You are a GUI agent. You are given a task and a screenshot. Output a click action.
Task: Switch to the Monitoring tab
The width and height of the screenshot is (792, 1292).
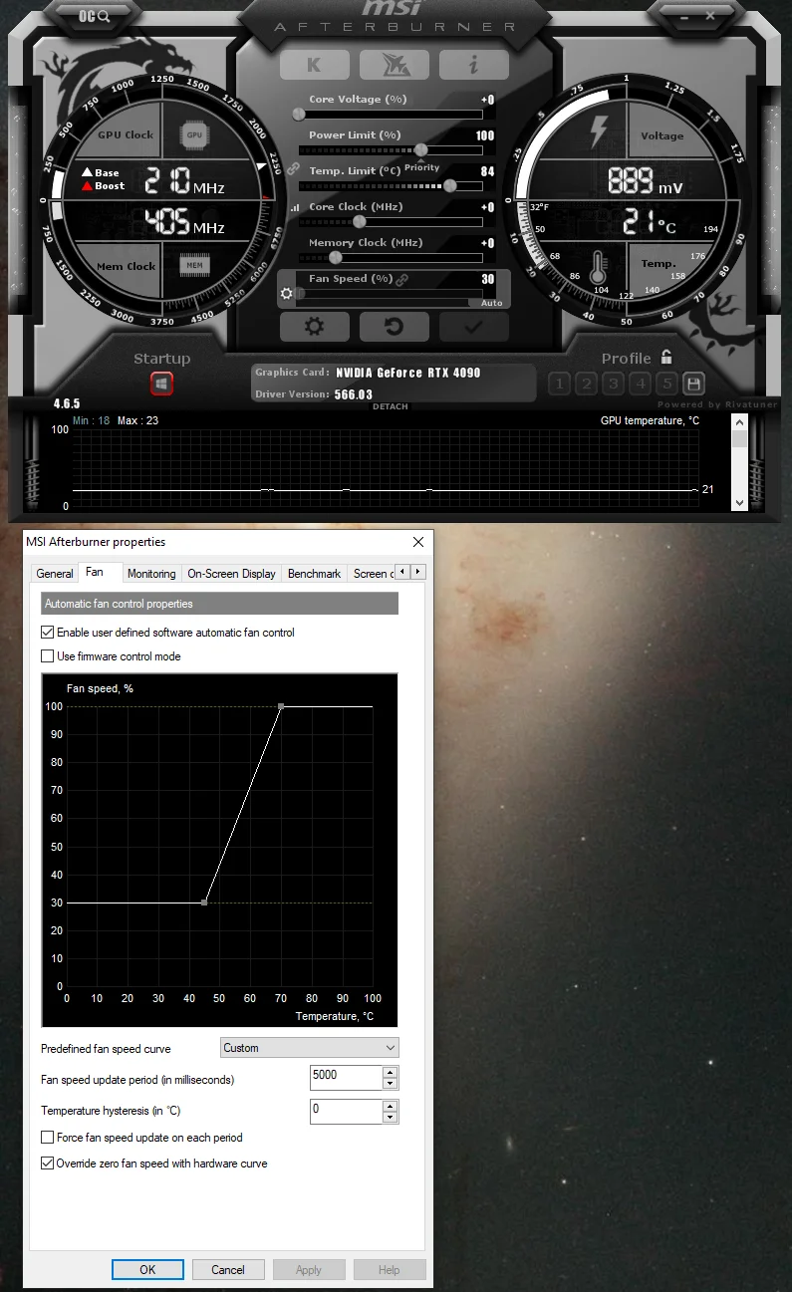click(x=151, y=574)
